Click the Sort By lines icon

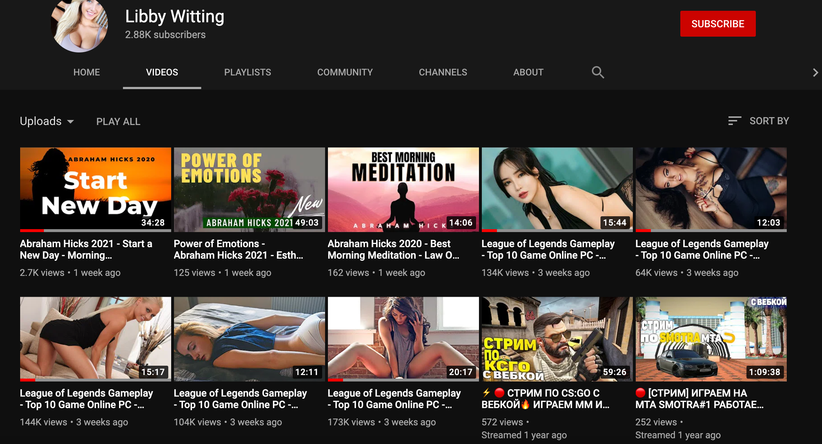735,121
